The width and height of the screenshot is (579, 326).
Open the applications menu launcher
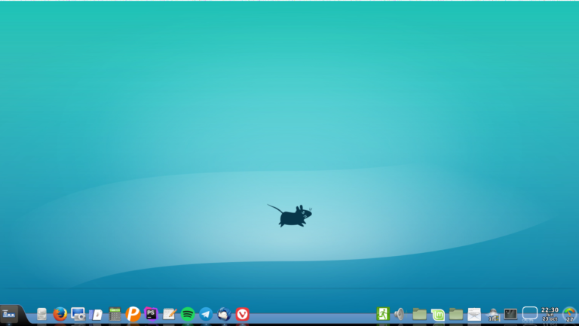pyautogui.click(x=9, y=315)
